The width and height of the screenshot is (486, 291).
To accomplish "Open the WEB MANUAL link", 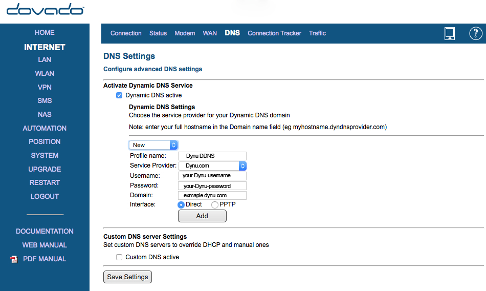I will 45,245.
